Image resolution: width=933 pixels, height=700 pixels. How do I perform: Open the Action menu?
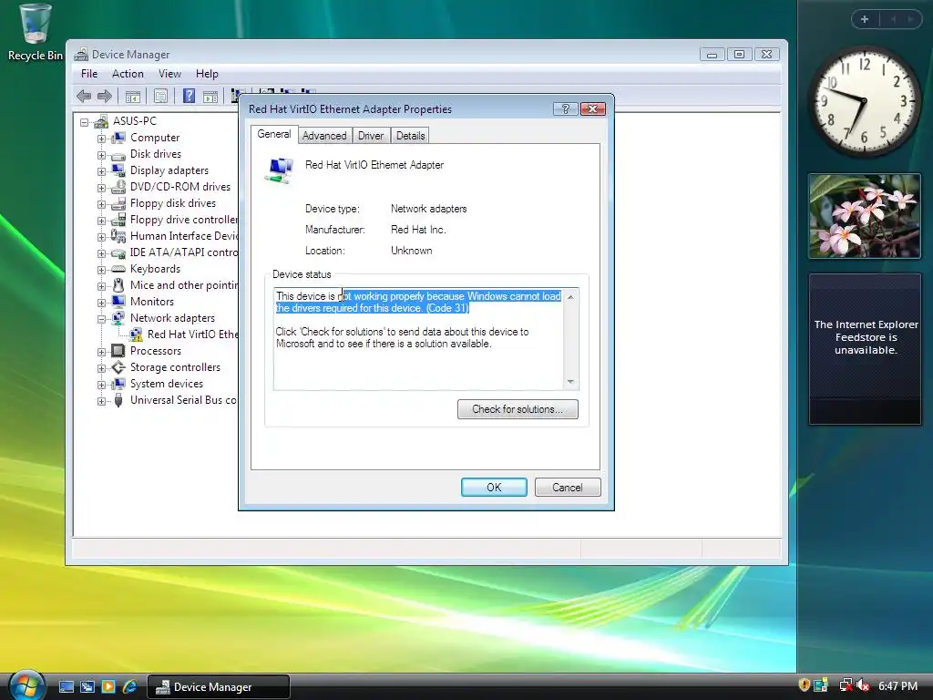pos(128,74)
